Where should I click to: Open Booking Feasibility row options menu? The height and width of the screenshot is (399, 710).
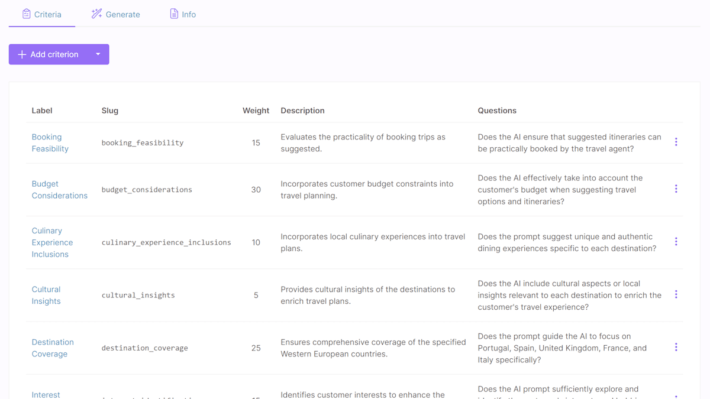point(676,142)
